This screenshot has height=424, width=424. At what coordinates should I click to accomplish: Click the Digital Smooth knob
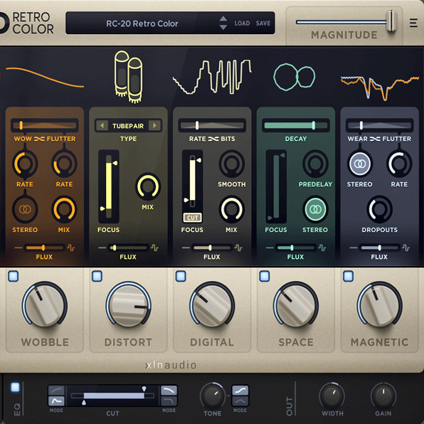(x=232, y=164)
